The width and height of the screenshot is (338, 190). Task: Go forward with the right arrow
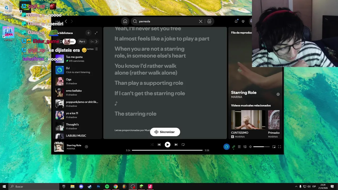72,21
